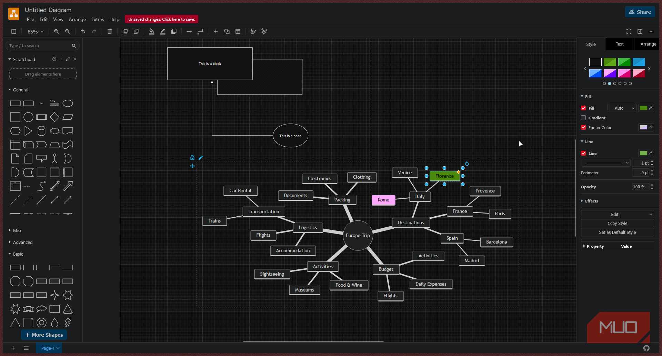Bring selection to front icon

125,31
